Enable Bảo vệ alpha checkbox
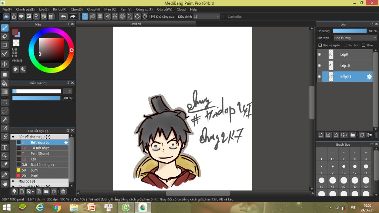 tap(320, 45)
